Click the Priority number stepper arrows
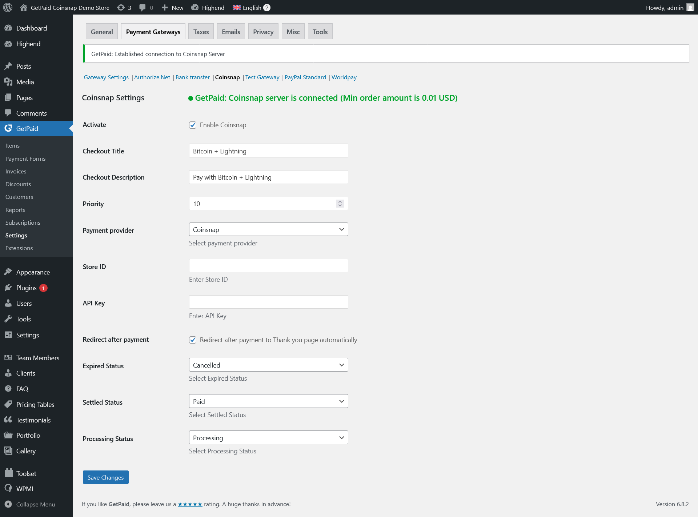Viewport: 698px width, 517px height. click(x=340, y=204)
